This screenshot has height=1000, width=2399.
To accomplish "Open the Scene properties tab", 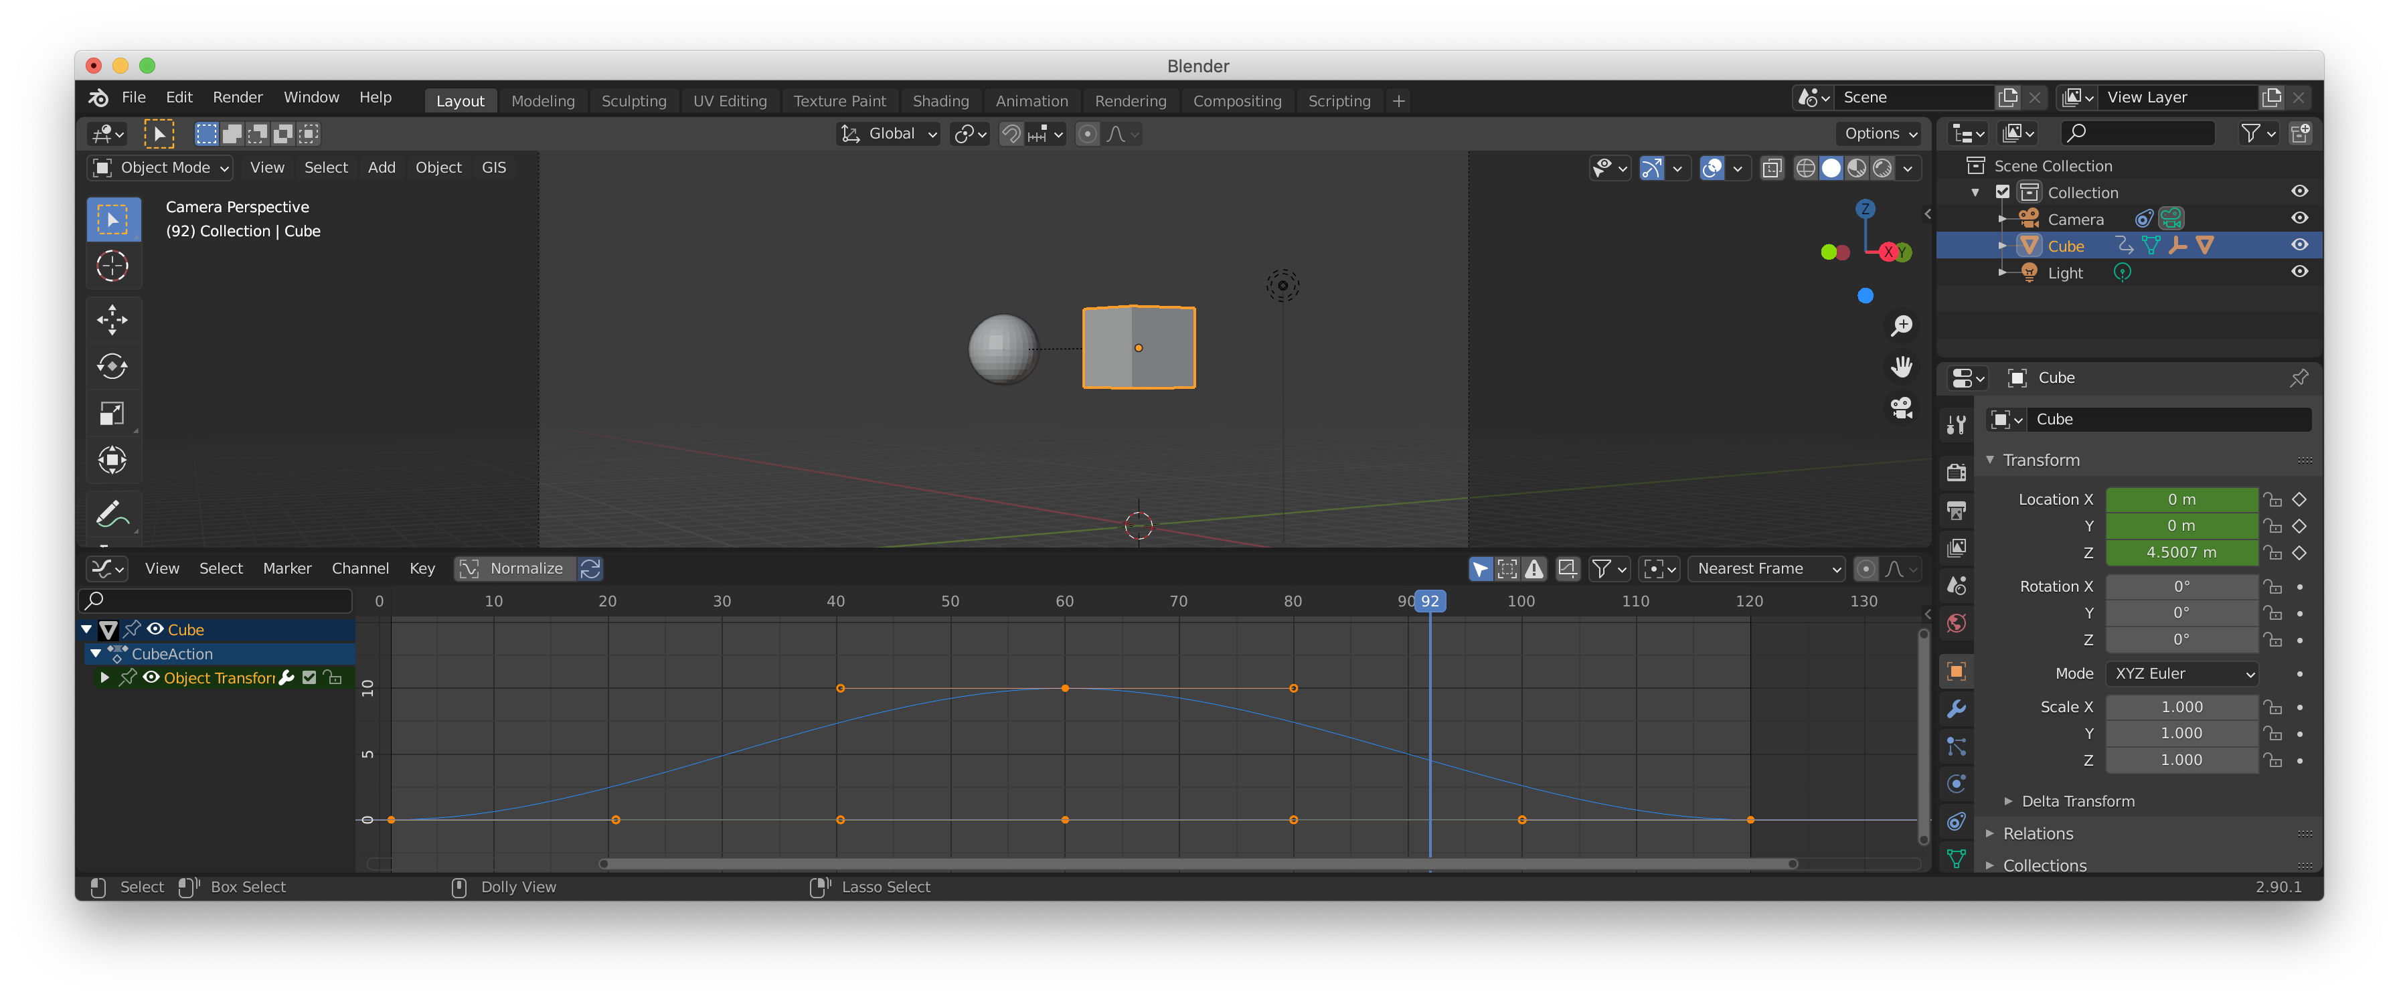I will (x=1956, y=585).
